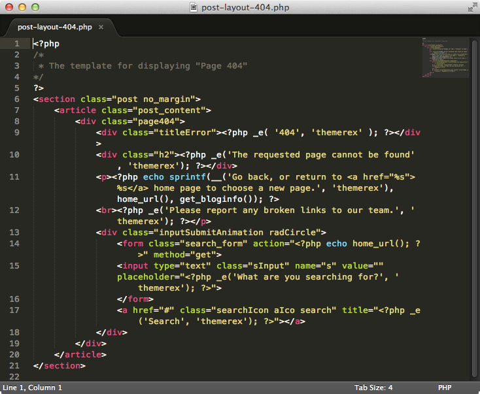Click line number 21 in the gutter
This screenshot has height=394, width=480.
tap(14, 366)
